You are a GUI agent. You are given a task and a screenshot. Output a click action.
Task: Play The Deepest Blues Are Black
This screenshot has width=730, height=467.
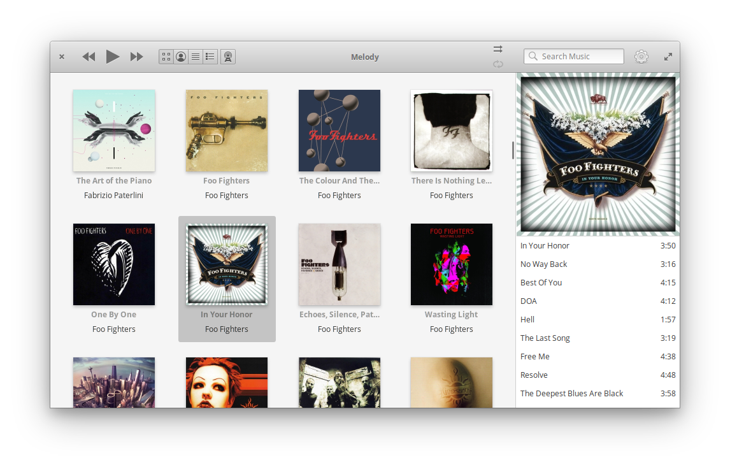click(x=598, y=394)
